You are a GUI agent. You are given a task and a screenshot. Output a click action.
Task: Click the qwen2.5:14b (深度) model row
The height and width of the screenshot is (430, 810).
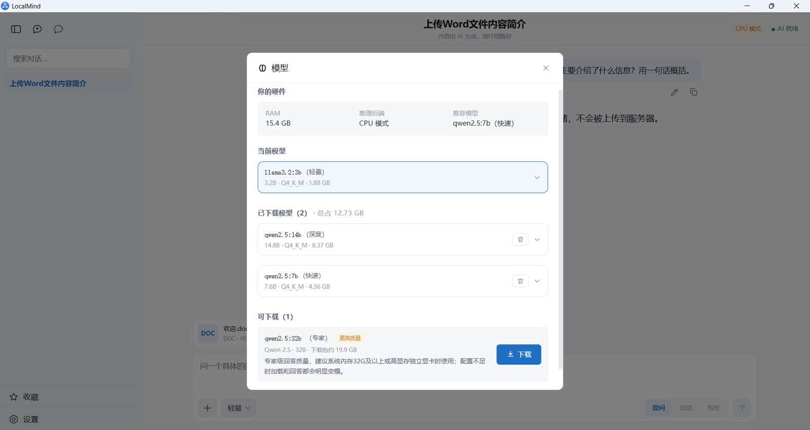pos(402,239)
